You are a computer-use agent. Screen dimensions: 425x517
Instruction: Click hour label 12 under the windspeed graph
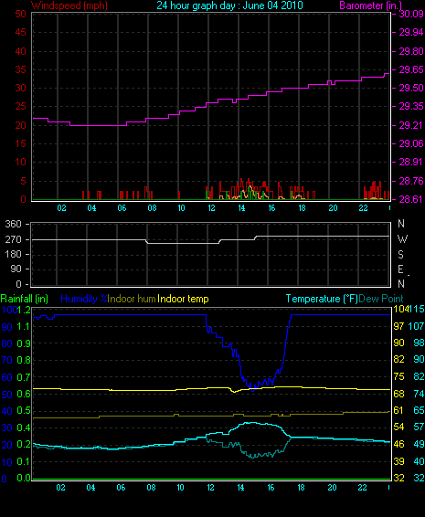tap(211, 208)
